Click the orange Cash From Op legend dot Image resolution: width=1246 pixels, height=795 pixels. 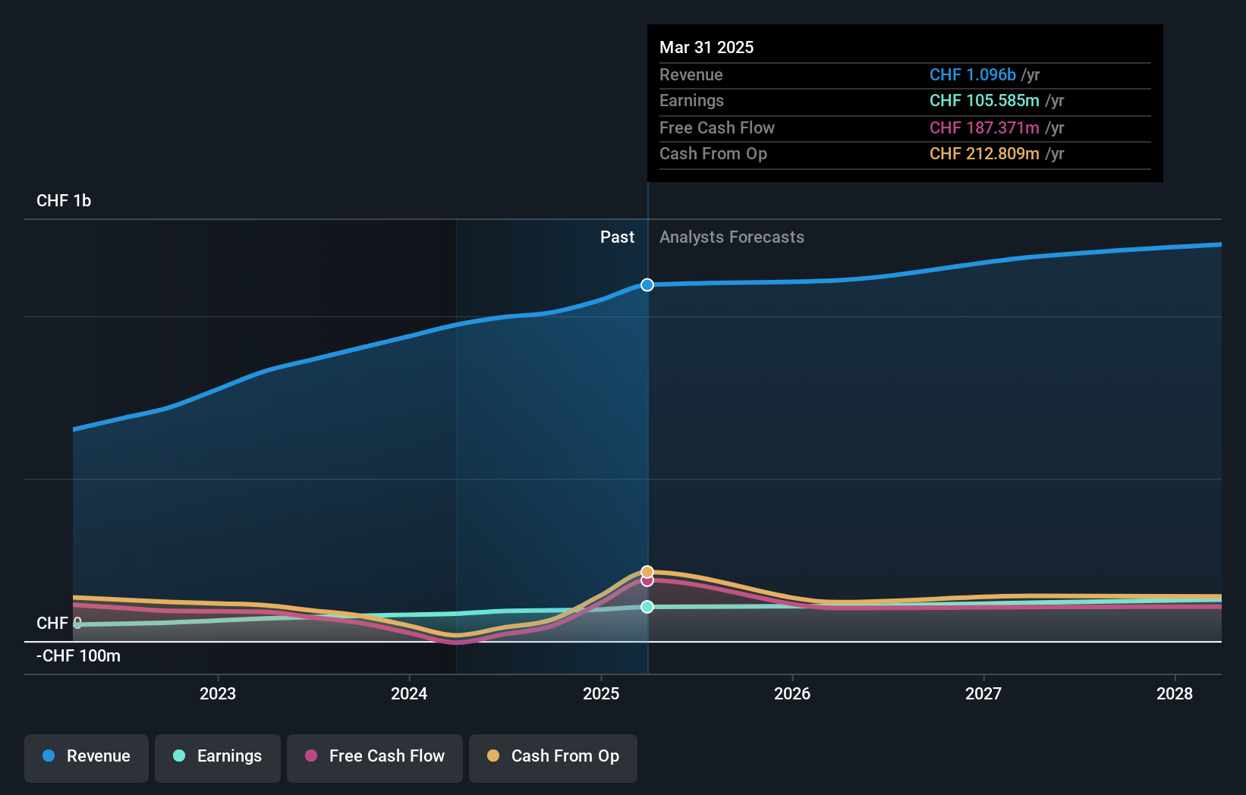[493, 756]
